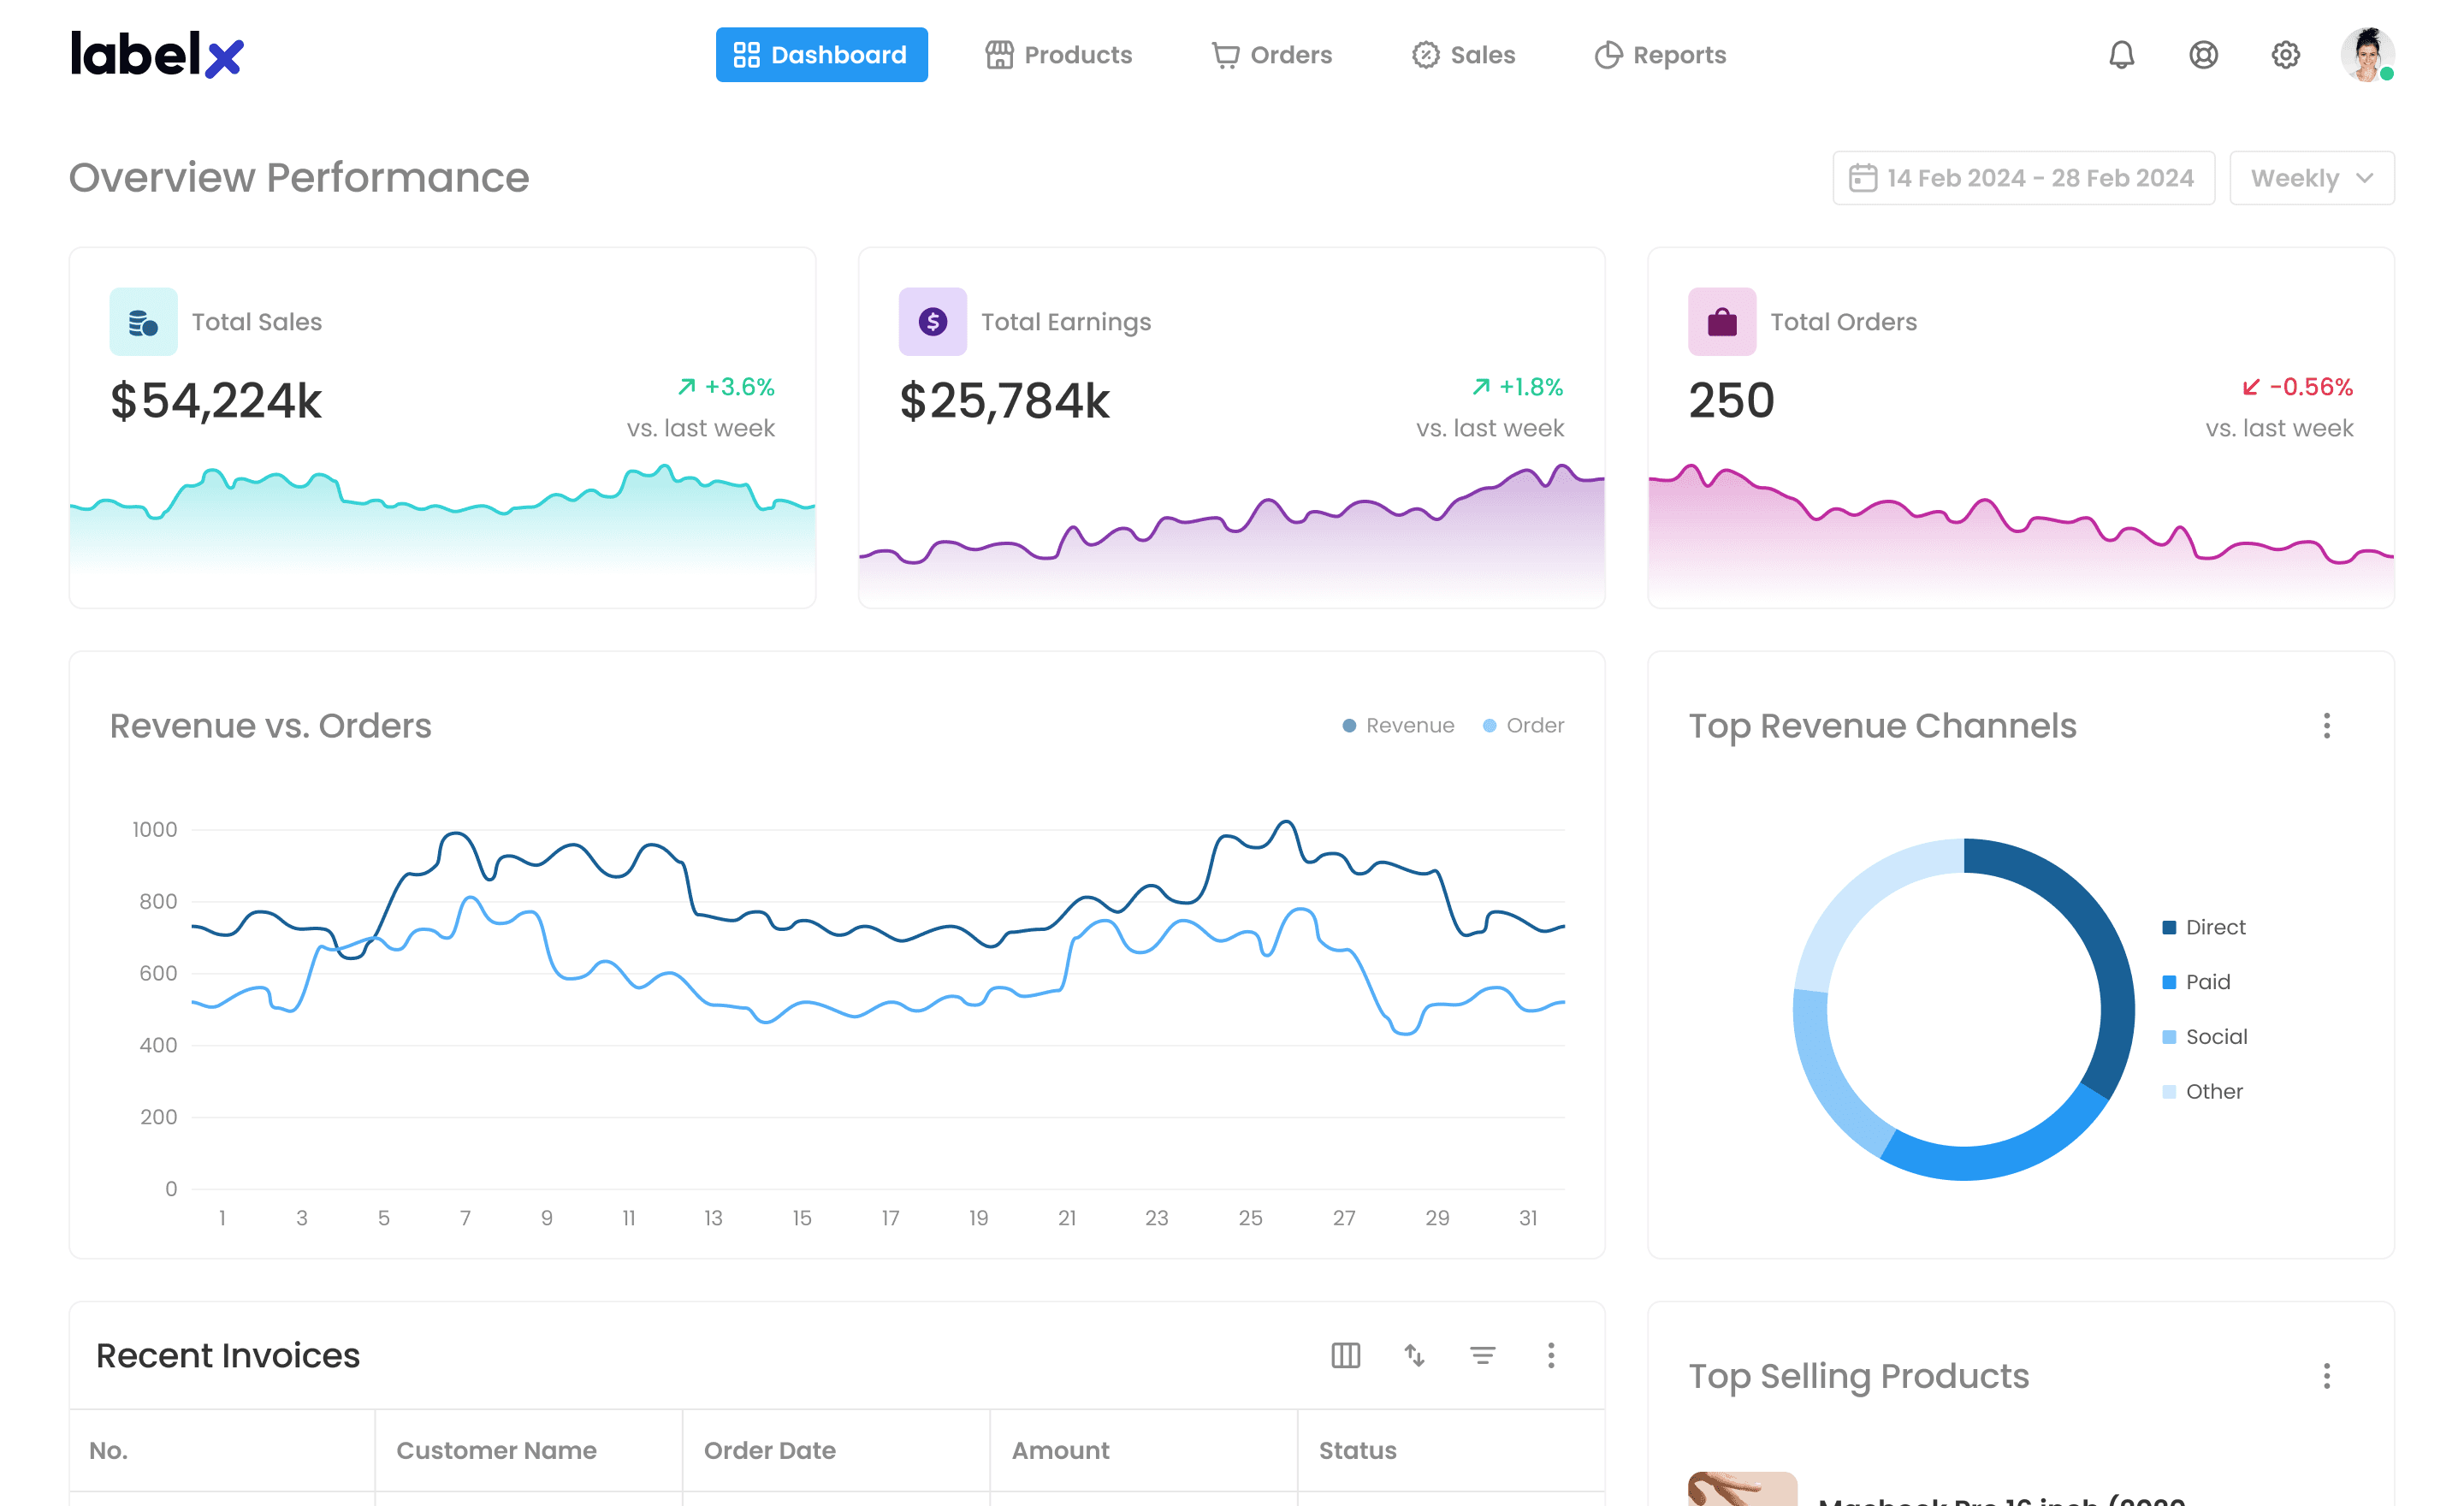The image size is (2464, 1506).
Task: Open the notifications bell
Action: [2121, 55]
